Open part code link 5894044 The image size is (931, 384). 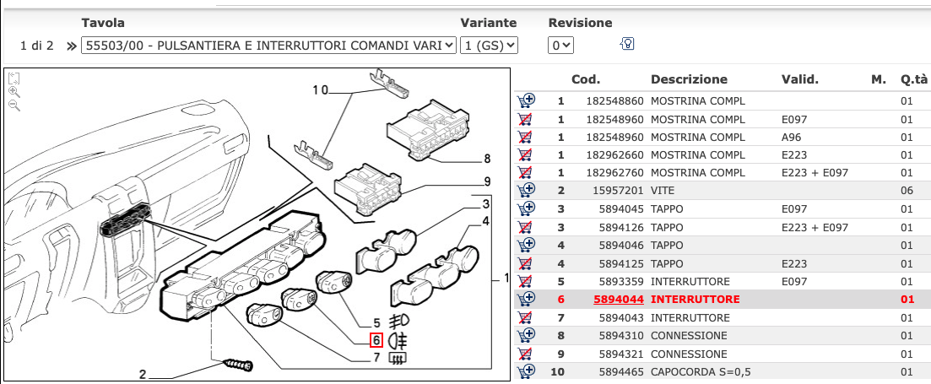coord(618,300)
